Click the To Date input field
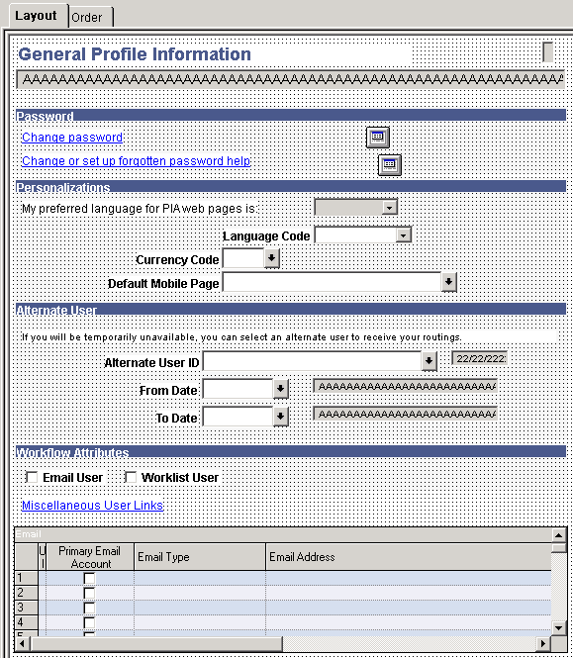This screenshot has width=573, height=658. pyautogui.click(x=238, y=417)
